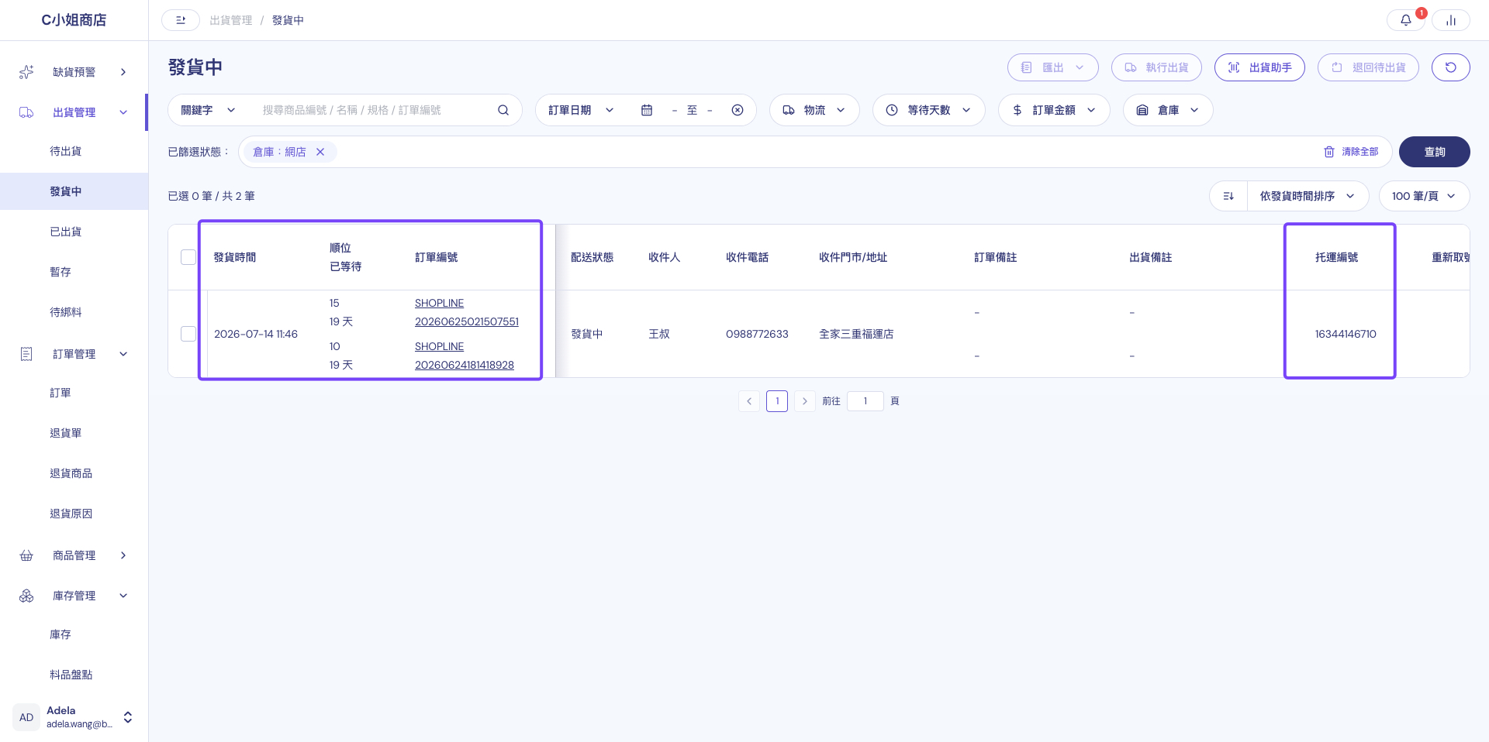Open the notifications bell
Viewport: 1489px width, 742px height.
coord(1405,20)
